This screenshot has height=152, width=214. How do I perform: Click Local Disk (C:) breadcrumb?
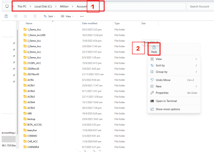43,6
